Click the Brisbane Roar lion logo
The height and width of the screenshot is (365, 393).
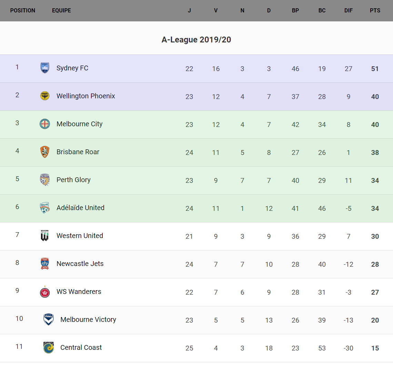coord(45,152)
